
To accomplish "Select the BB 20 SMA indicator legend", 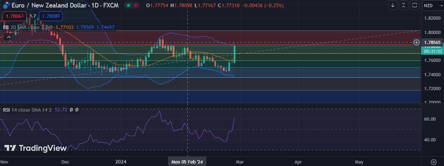I will (x=28, y=27).
